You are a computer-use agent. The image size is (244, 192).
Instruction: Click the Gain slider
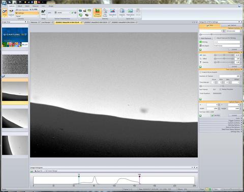(x=224, y=55)
